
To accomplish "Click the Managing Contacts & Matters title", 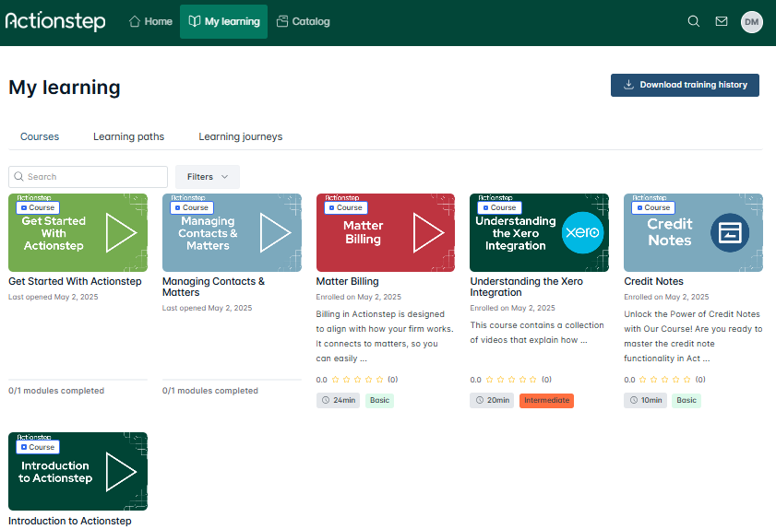I will pos(213,287).
